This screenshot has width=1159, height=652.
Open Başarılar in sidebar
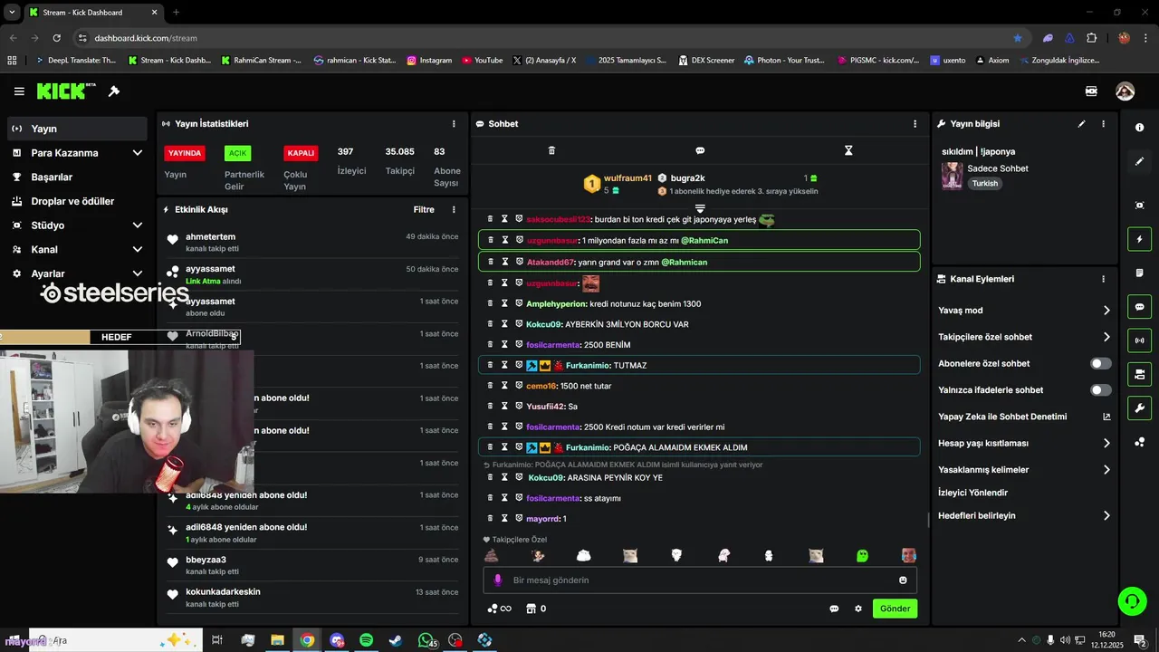coord(77,177)
